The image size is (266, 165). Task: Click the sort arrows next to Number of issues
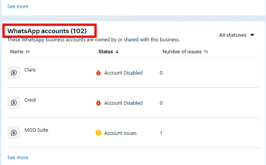click(206, 52)
